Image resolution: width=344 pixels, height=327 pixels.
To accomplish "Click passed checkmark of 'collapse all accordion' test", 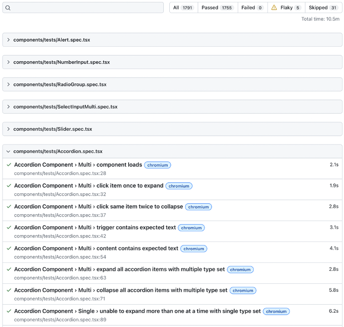I will click(x=9, y=290).
